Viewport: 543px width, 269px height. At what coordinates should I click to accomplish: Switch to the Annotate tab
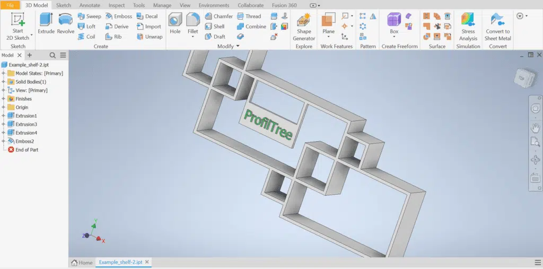90,5
